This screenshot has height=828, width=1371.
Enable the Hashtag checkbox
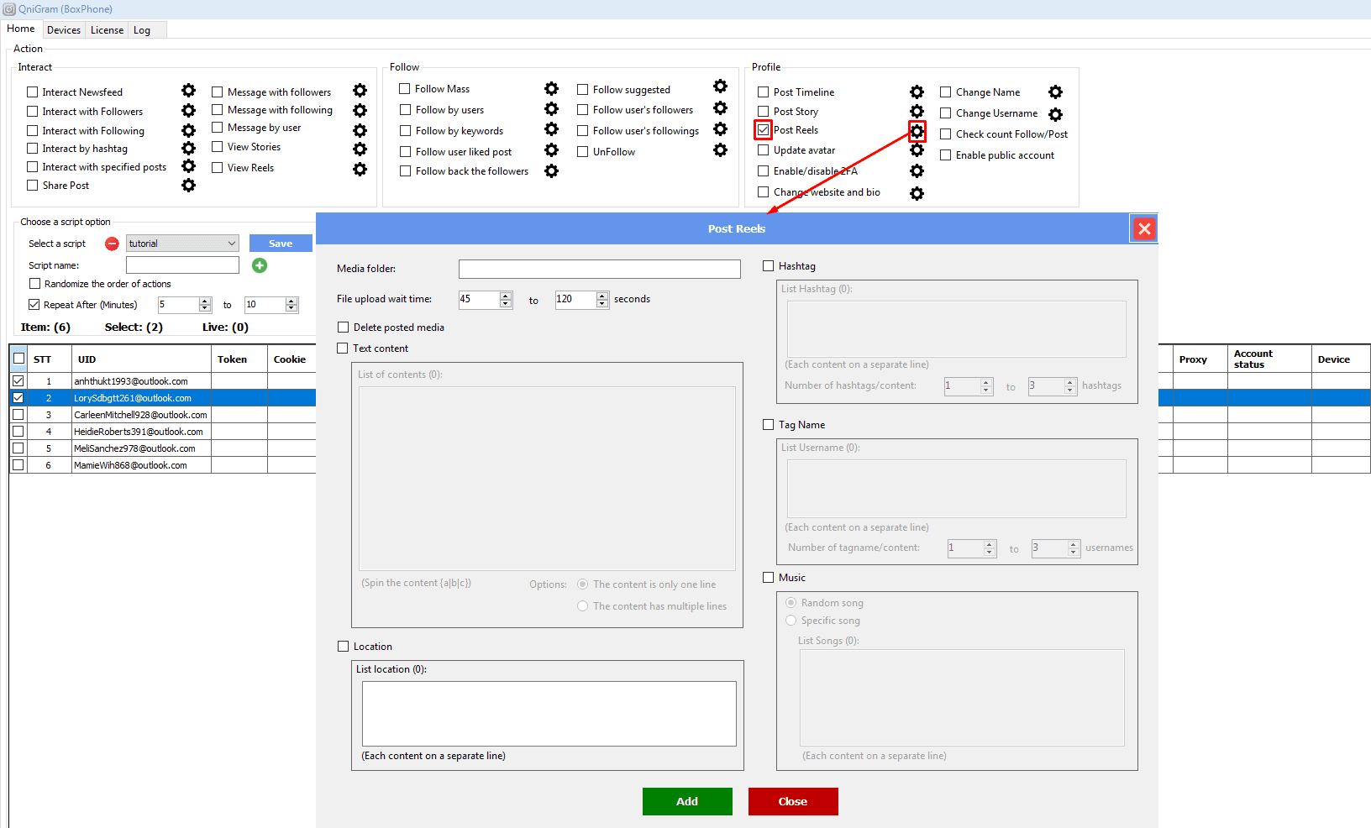click(768, 266)
